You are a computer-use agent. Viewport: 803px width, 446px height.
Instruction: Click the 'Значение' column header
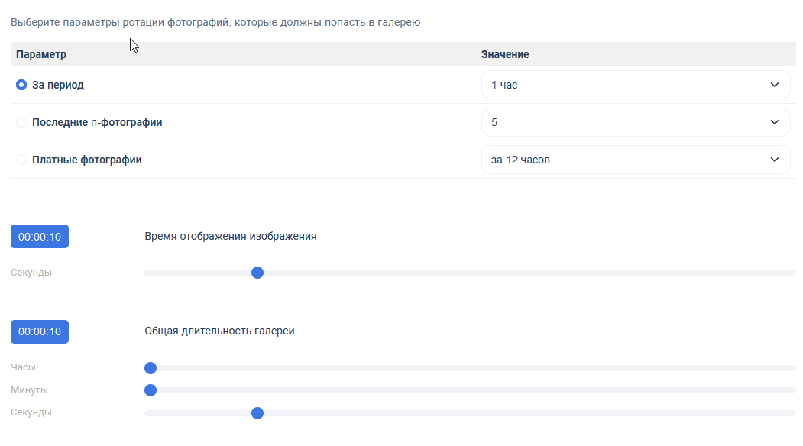505,54
